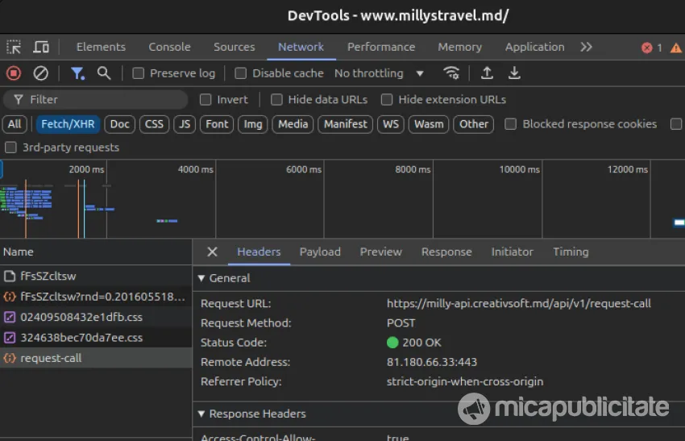The height and width of the screenshot is (441, 685).
Task: Check Hide extension URLs
Action: [387, 100]
